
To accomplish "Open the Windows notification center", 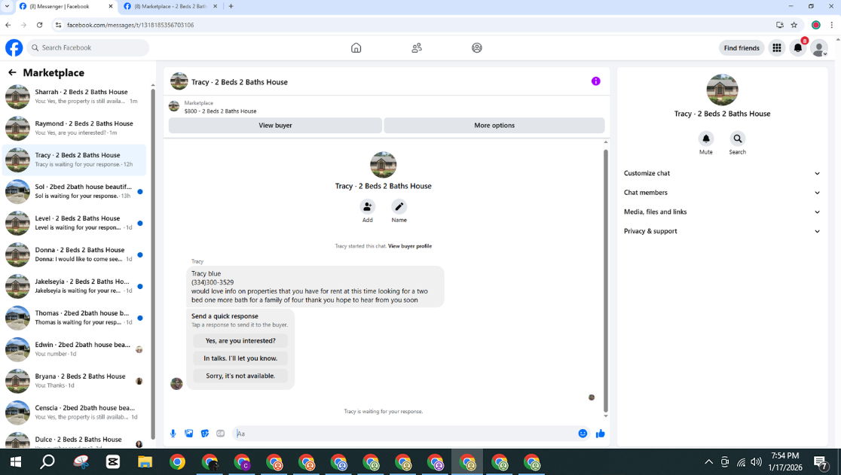I will pos(821,461).
